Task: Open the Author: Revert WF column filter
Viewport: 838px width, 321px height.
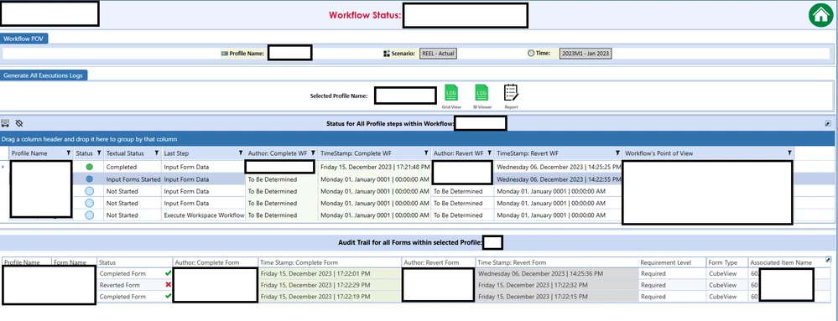Action: (x=490, y=153)
